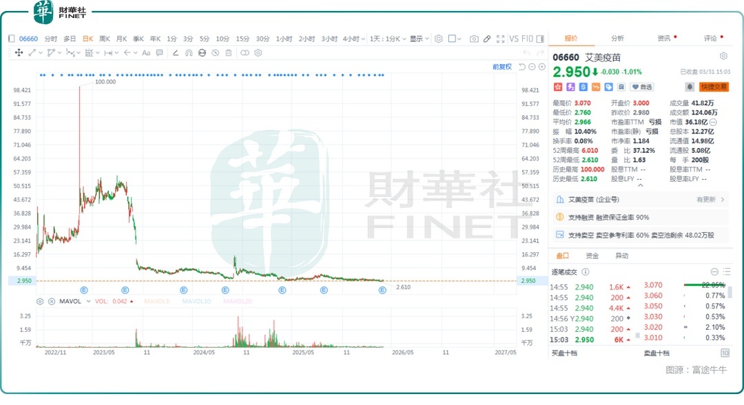Open the 资金 tab

point(592,256)
